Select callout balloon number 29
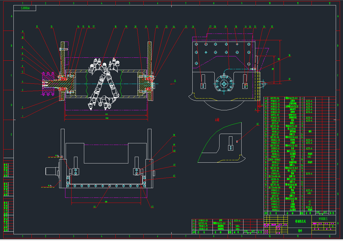343x241 pixels. 226,27
